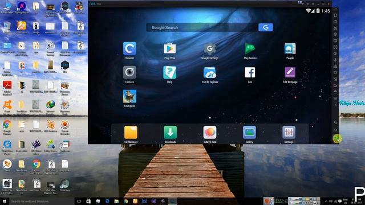Viewport: 365px width, 205px height.
Task: Toggle fullscreen from the emulator sidebar
Action: pyautogui.click(x=335, y=47)
